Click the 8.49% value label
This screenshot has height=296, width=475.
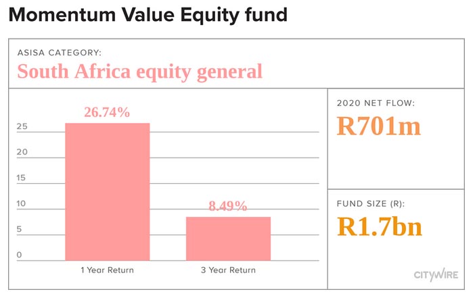tap(228, 206)
